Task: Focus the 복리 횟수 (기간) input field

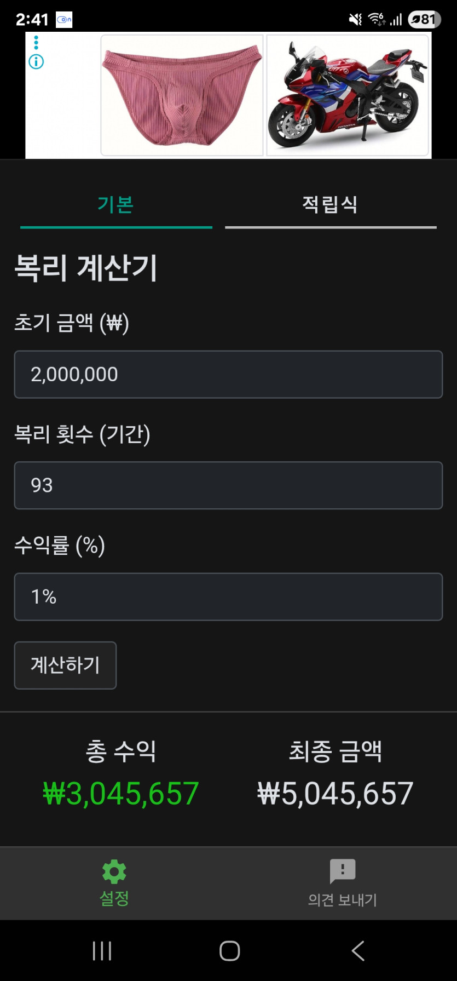Action: point(228,485)
